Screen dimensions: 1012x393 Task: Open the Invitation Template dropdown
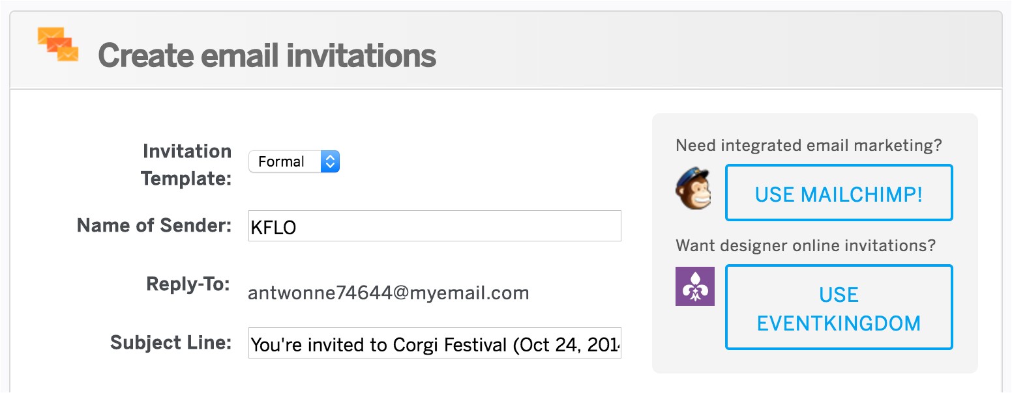(294, 161)
